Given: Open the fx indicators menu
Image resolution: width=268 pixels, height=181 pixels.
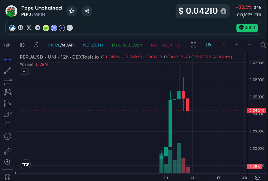Looking at the screenshot, I should click(36, 45).
